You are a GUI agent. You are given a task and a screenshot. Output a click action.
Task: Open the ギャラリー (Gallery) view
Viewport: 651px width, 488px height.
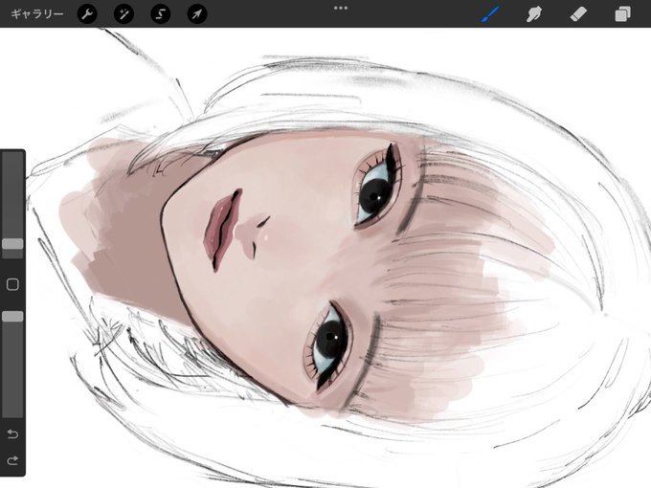click(37, 14)
